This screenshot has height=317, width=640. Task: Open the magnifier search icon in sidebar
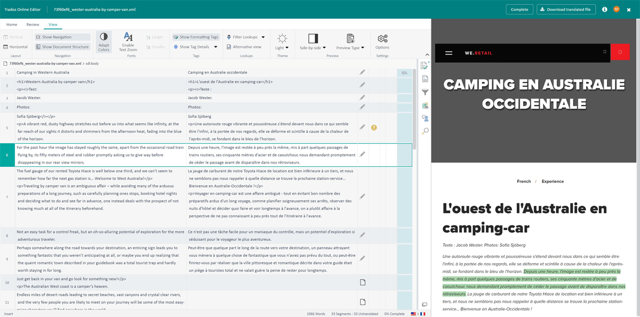(425, 131)
